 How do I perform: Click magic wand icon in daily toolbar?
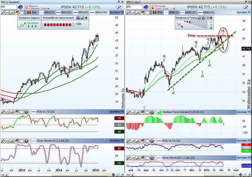[138, 13]
